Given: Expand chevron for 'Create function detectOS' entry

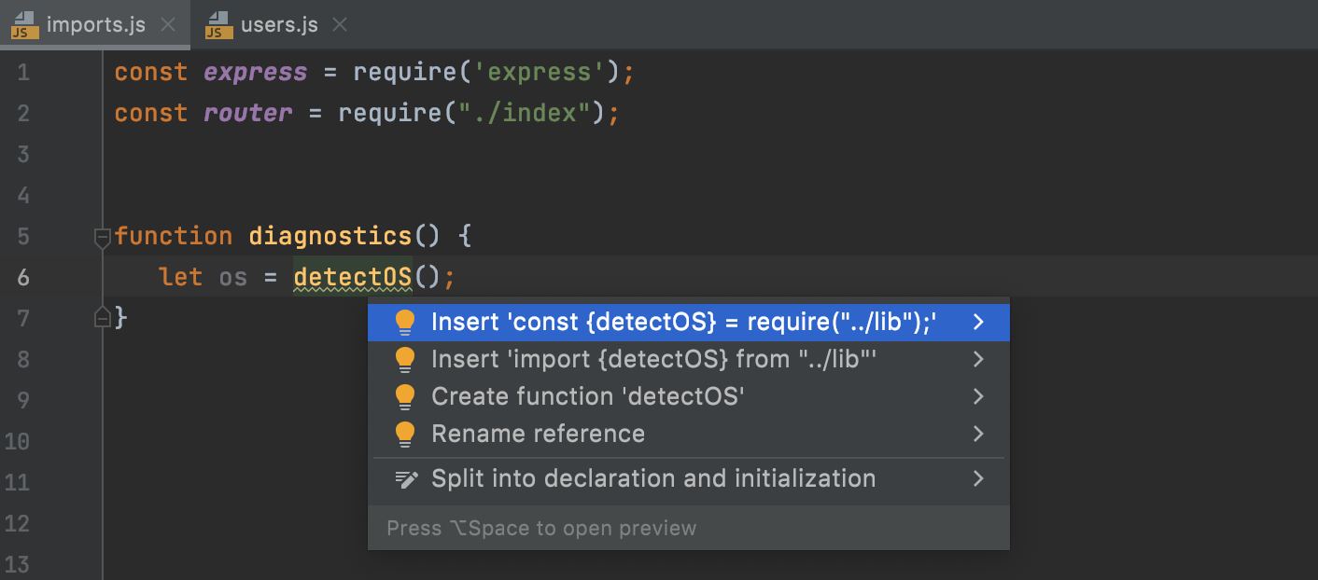Looking at the screenshot, I should point(978,396).
